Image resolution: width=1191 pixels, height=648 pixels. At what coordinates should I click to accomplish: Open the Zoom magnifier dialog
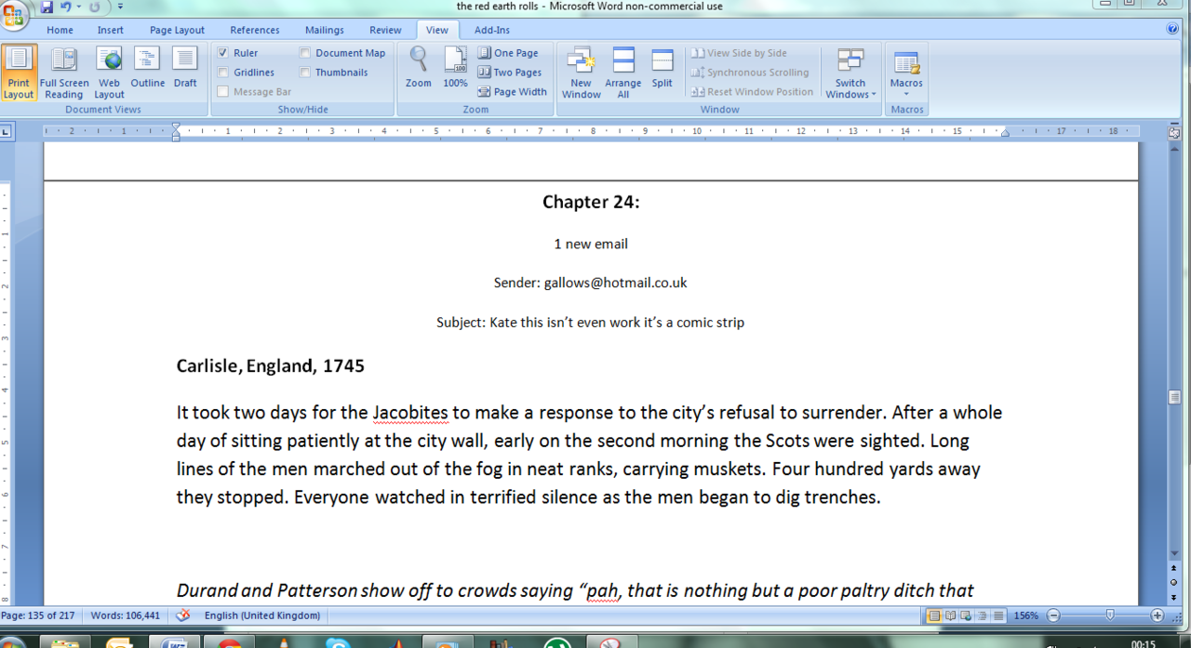point(418,69)
